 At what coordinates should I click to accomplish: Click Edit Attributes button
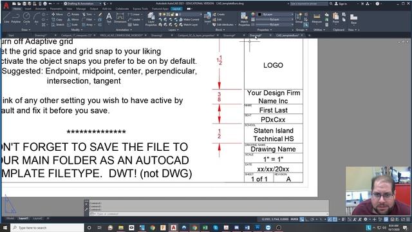pos(223,24)
